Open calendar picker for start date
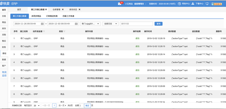 (42, 24)
